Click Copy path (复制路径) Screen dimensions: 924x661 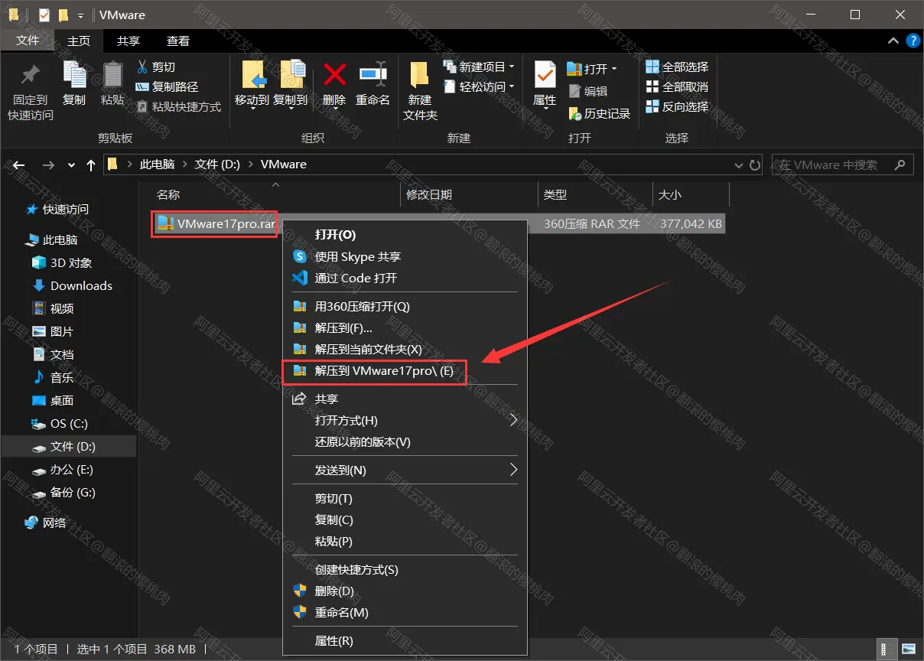[x=167, y=87]
